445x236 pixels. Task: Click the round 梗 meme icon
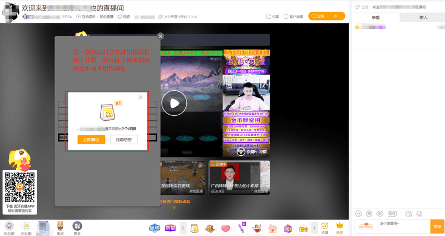(x=369, y=214)
